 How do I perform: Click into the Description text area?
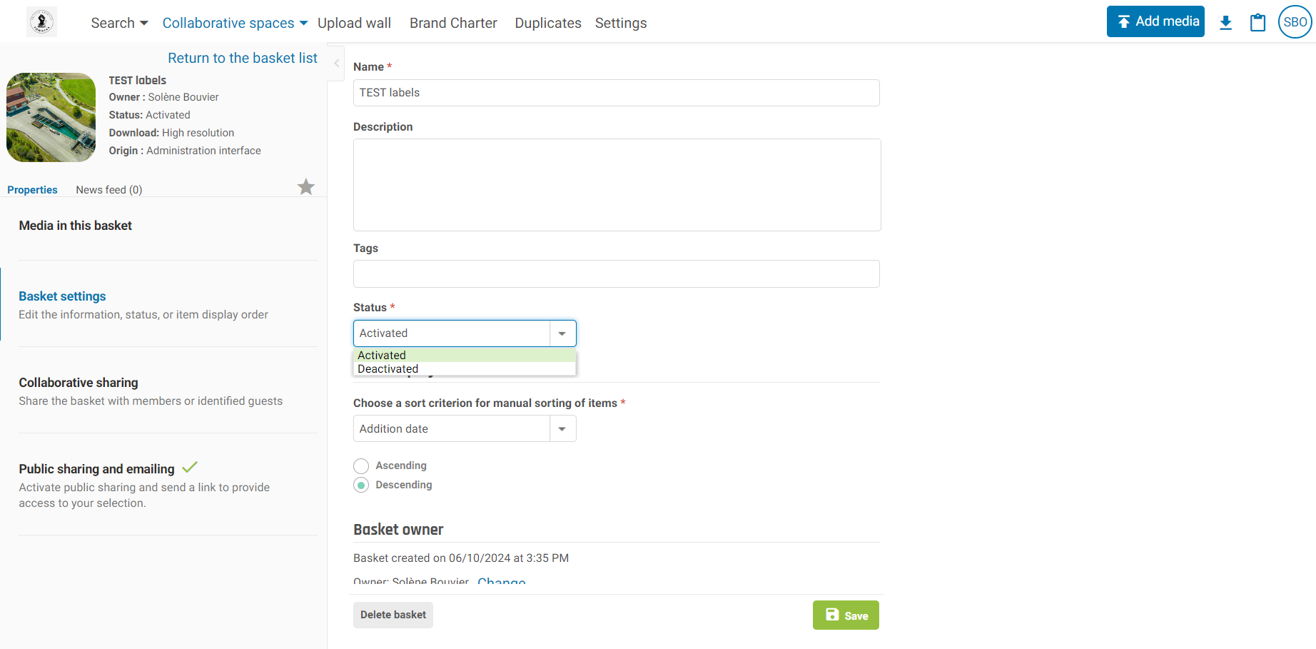(617, 185)
